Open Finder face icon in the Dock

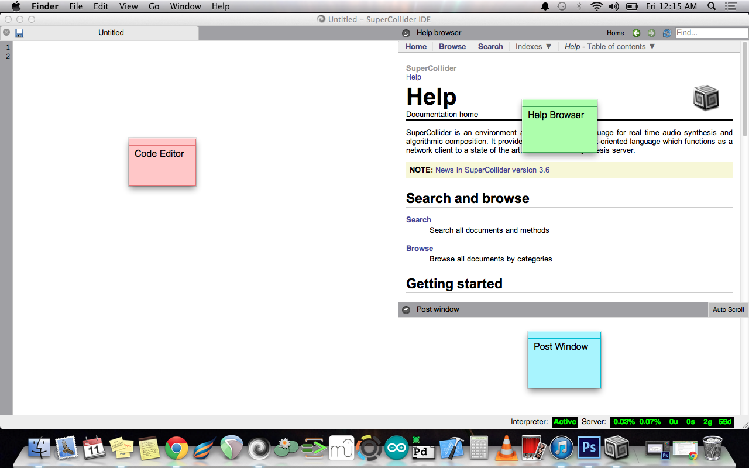click(x=39, y=448)
